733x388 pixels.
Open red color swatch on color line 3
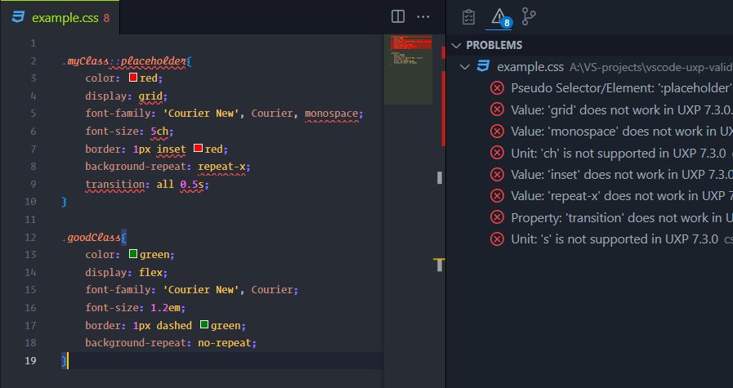point(132,77)
